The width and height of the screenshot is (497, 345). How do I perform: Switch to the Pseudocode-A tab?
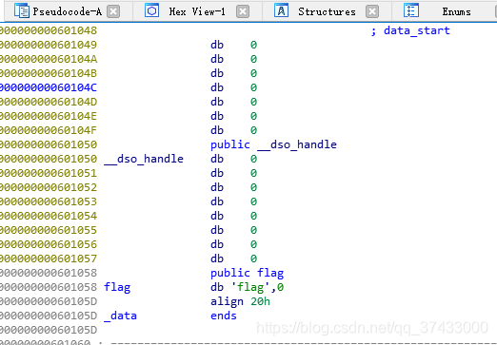point(67,11)
